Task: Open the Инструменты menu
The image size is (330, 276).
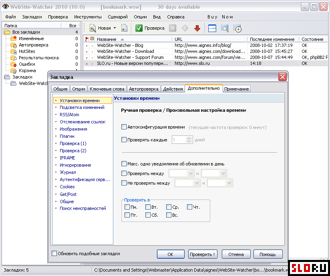Action: click(x=88, y=17)
